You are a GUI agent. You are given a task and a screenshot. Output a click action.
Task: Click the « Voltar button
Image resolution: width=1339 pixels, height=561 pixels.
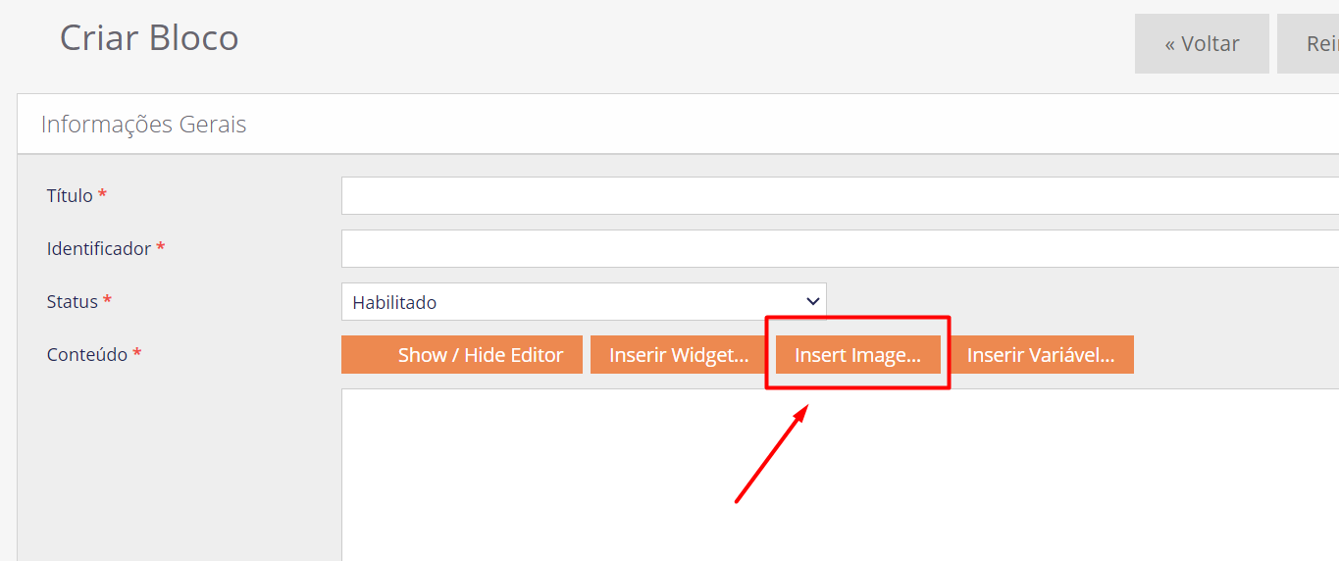click(1202, 44)
